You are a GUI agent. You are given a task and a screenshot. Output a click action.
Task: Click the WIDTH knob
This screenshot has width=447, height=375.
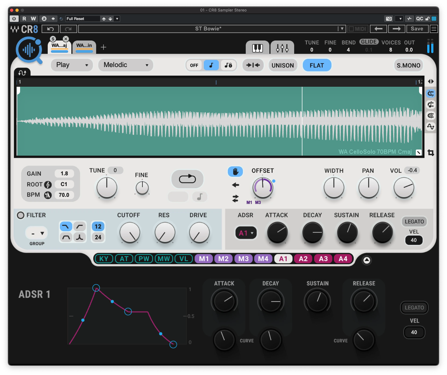tap(334, 187)
